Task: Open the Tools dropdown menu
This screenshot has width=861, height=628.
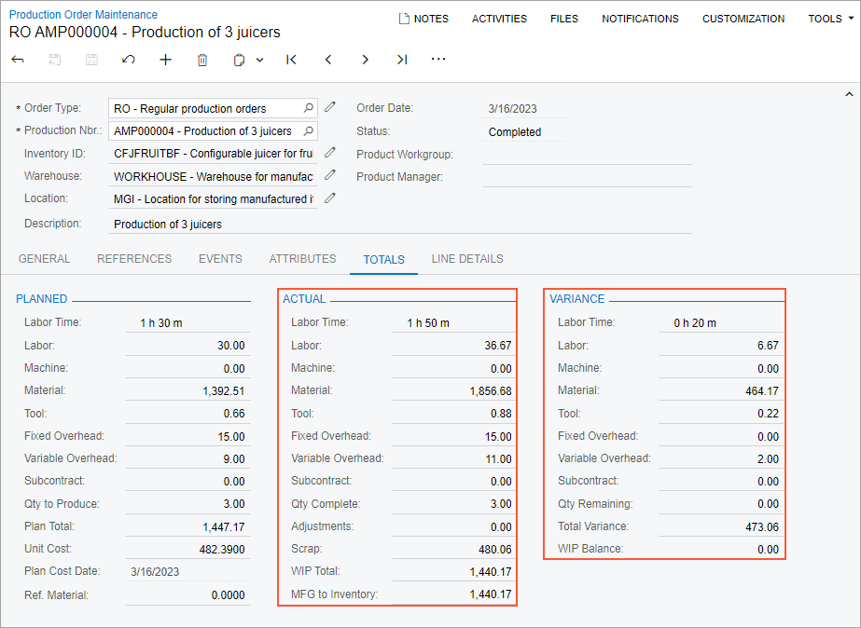Action: pyautogui.click(x=829, y=19)
